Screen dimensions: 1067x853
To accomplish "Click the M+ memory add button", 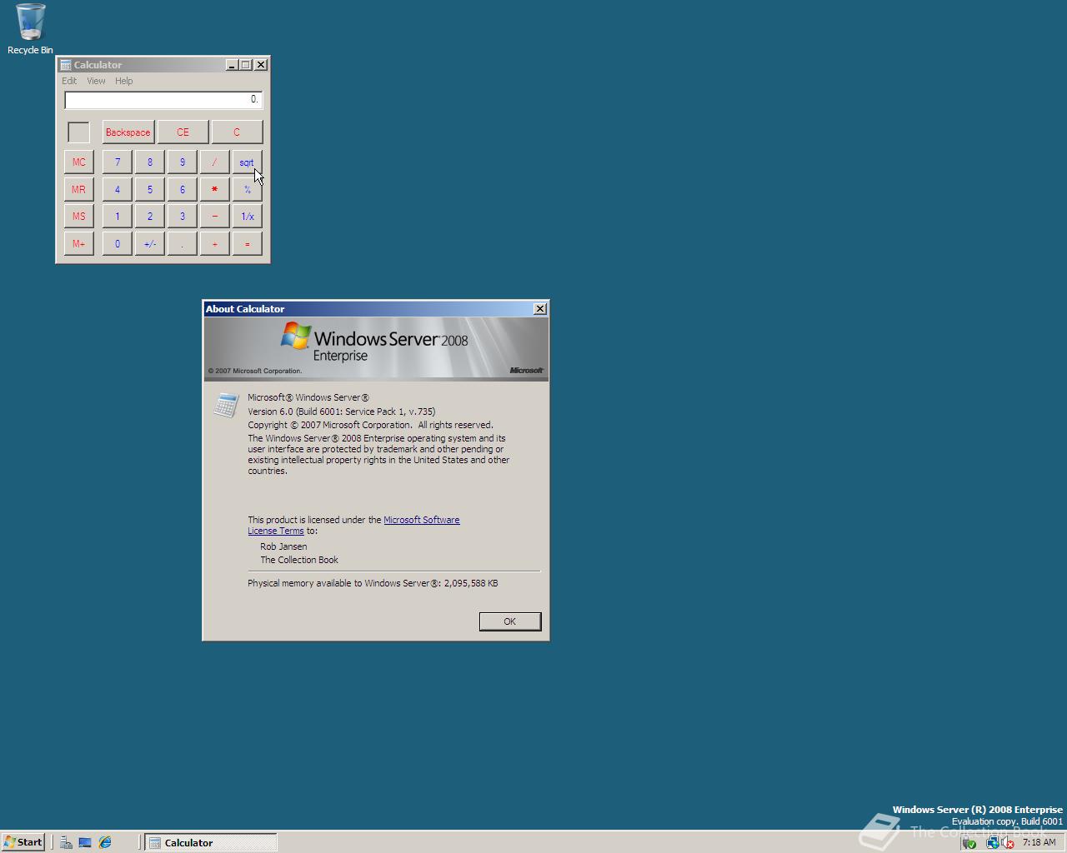I will [x=79, y=244].
